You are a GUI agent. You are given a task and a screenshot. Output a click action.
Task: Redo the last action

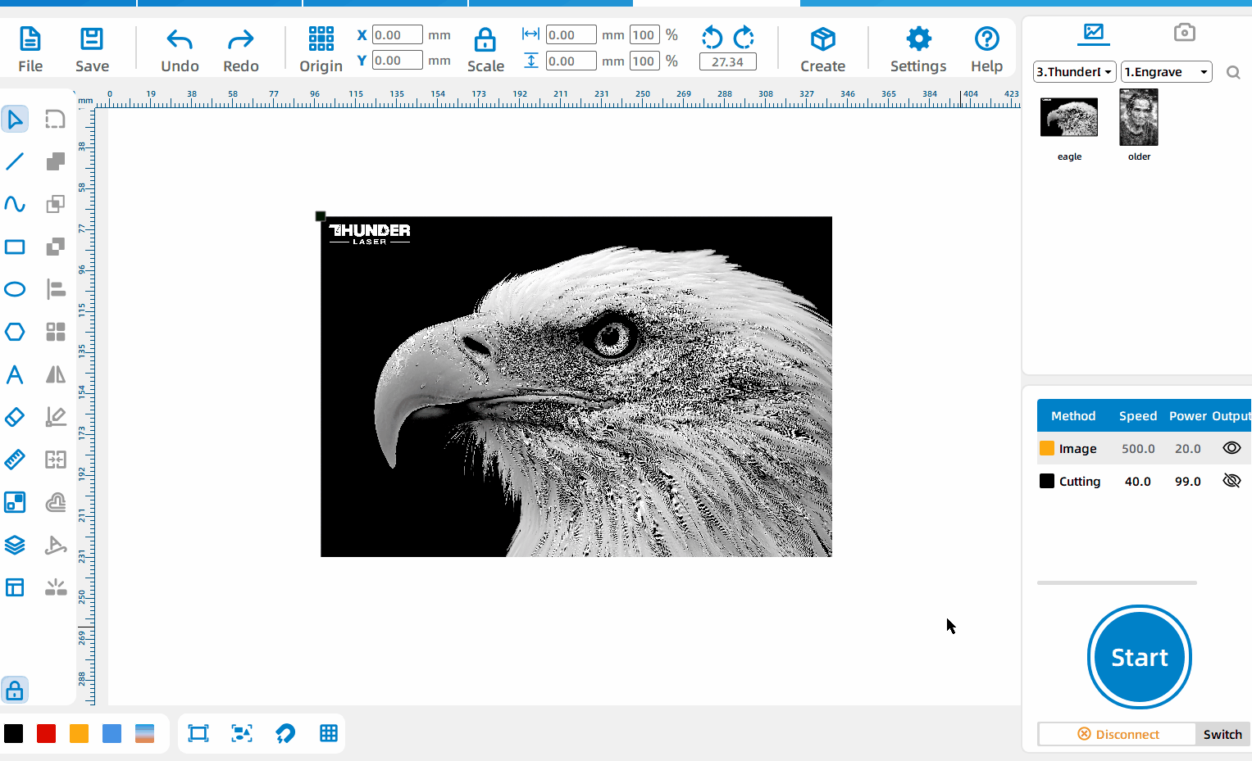pos(240,49)
